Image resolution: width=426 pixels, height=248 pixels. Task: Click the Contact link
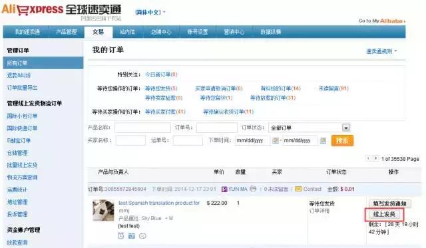click(x=312, y=189)
